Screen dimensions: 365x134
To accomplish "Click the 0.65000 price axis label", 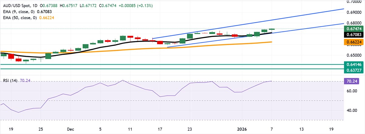I will pos(354,56).
